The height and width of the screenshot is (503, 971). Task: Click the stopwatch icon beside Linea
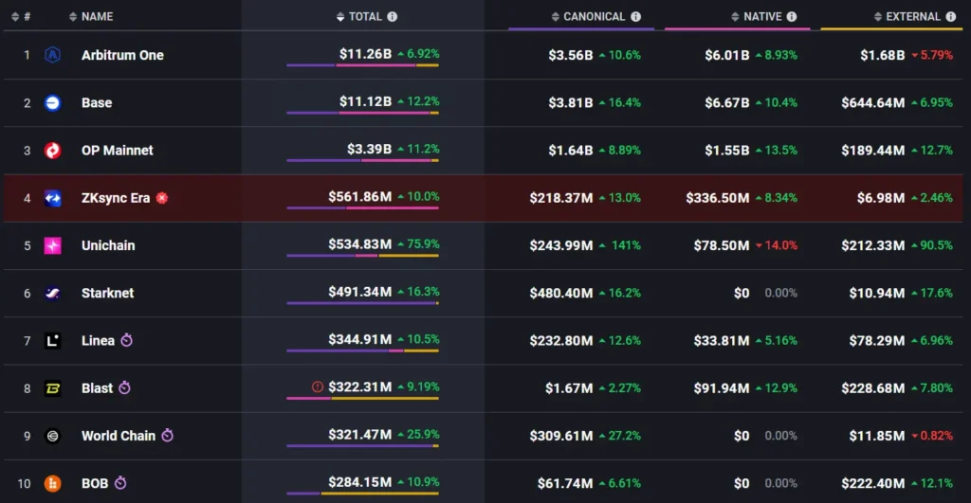(x=126, y=340)
